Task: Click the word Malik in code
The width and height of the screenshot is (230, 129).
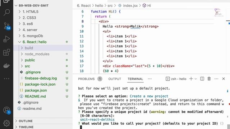Action: [x=135, y=27]
